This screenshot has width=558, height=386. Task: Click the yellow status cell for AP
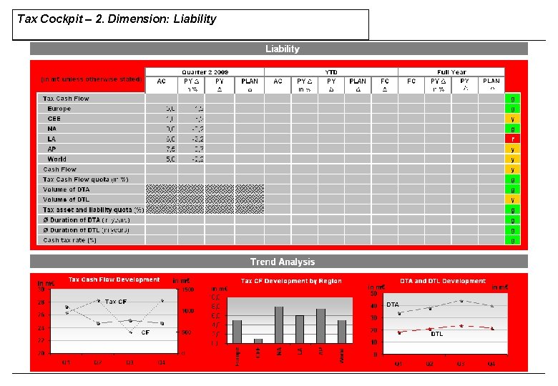pos(512,149)
